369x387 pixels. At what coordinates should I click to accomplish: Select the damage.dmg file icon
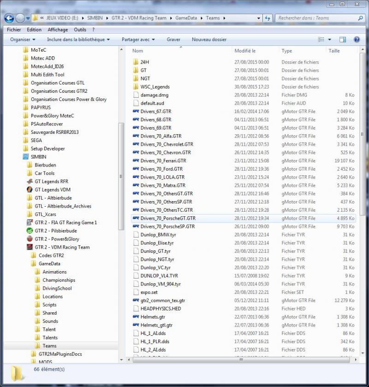pyautogui.click(x=136, y=95)
